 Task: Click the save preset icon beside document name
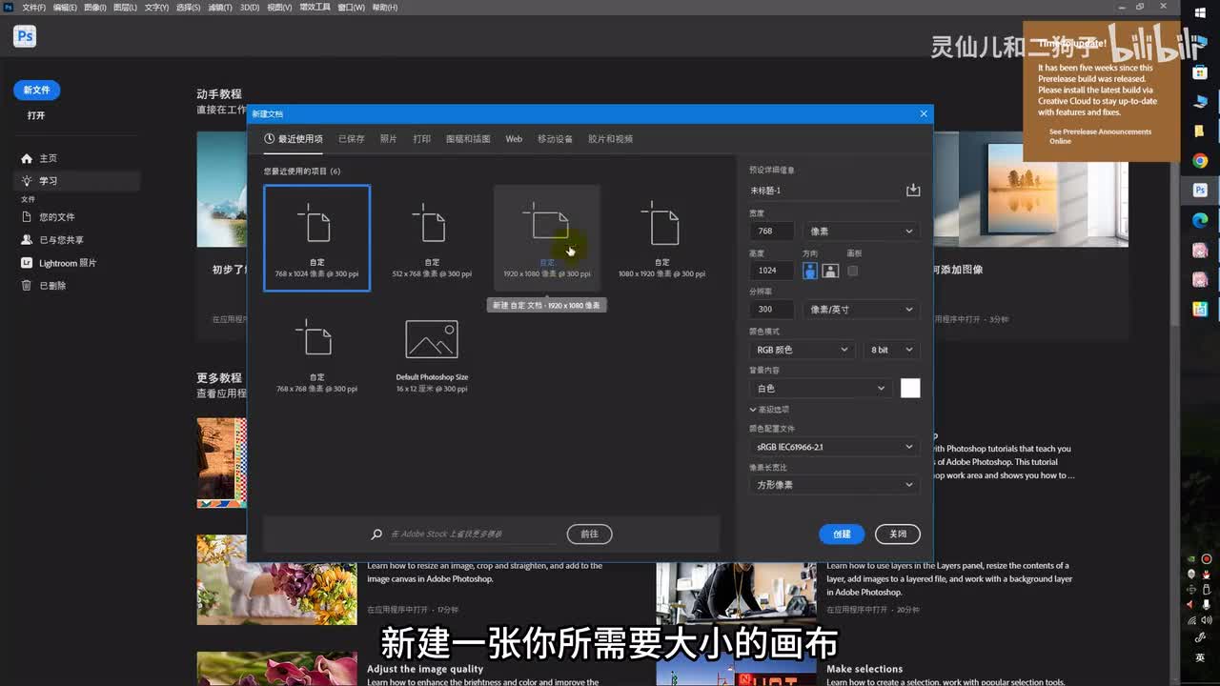pyautogui.click(x=913, y=191)
